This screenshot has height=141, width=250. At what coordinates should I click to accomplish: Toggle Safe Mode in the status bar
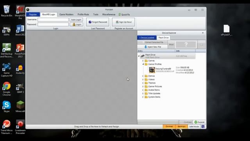(194, 127)
